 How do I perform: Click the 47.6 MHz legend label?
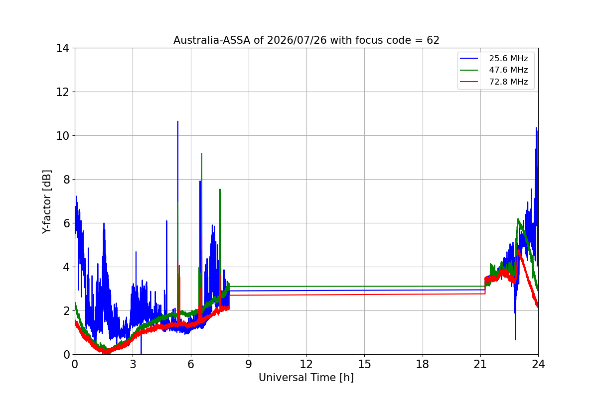point(508,70)
